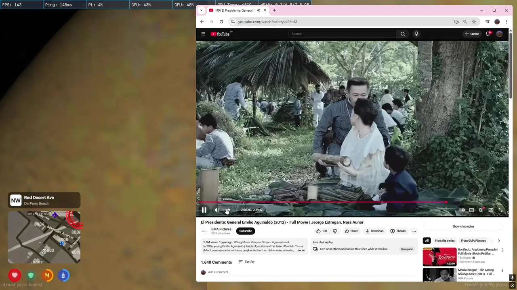Select the From GMA Pictures chip
The height and width of the screenshot is (290, 517).
click(473, 240)
